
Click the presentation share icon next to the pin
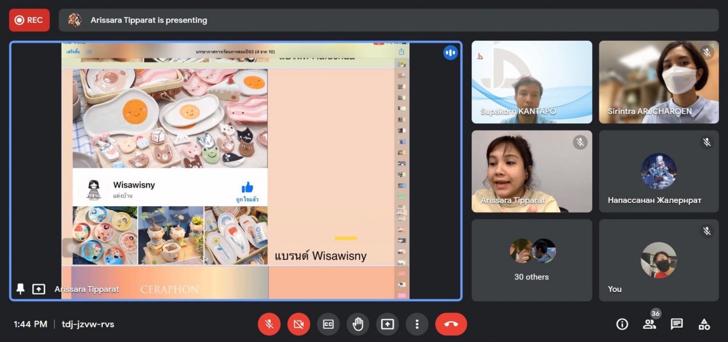pos(39,289)
